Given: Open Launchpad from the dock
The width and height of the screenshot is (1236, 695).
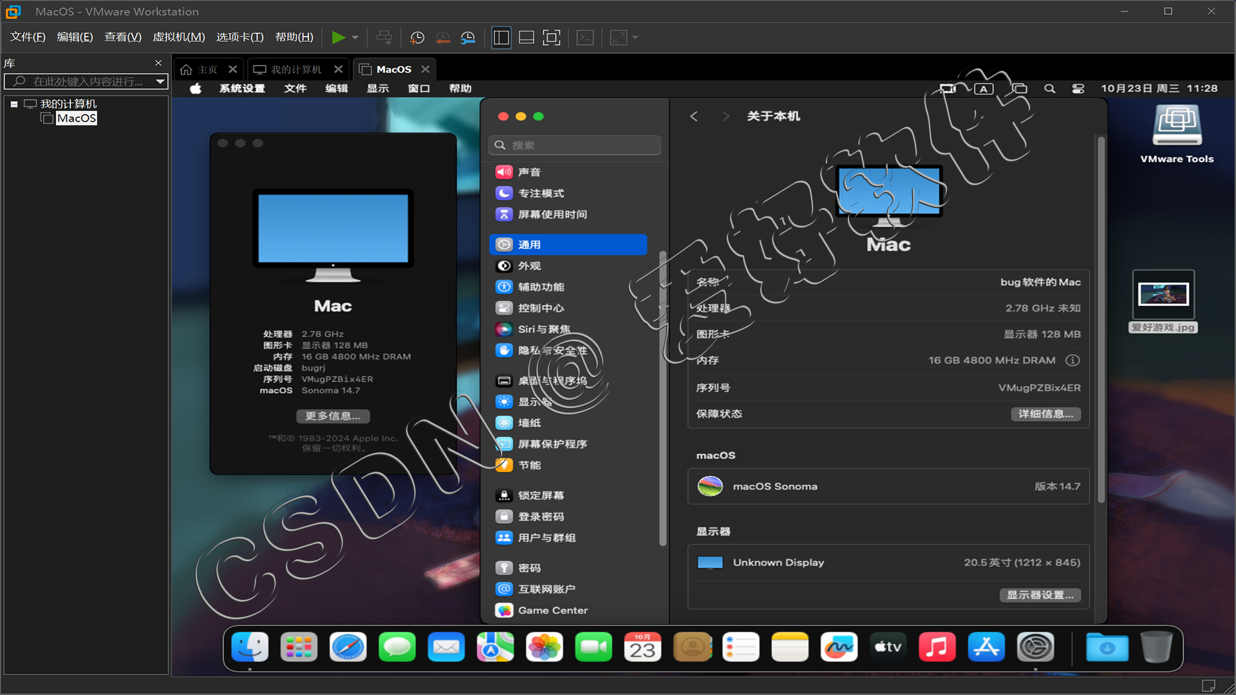Looking at the screenshot, I should coord(299,647).
